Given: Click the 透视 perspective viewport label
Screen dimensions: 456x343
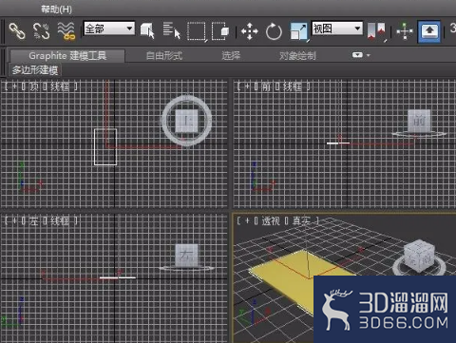Looking at the screenshot, I should point(271,220).
